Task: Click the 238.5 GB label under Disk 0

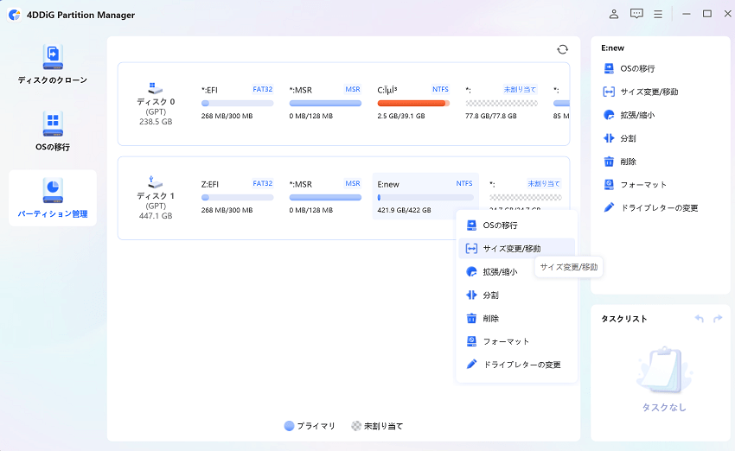Action: click(156, 121)
